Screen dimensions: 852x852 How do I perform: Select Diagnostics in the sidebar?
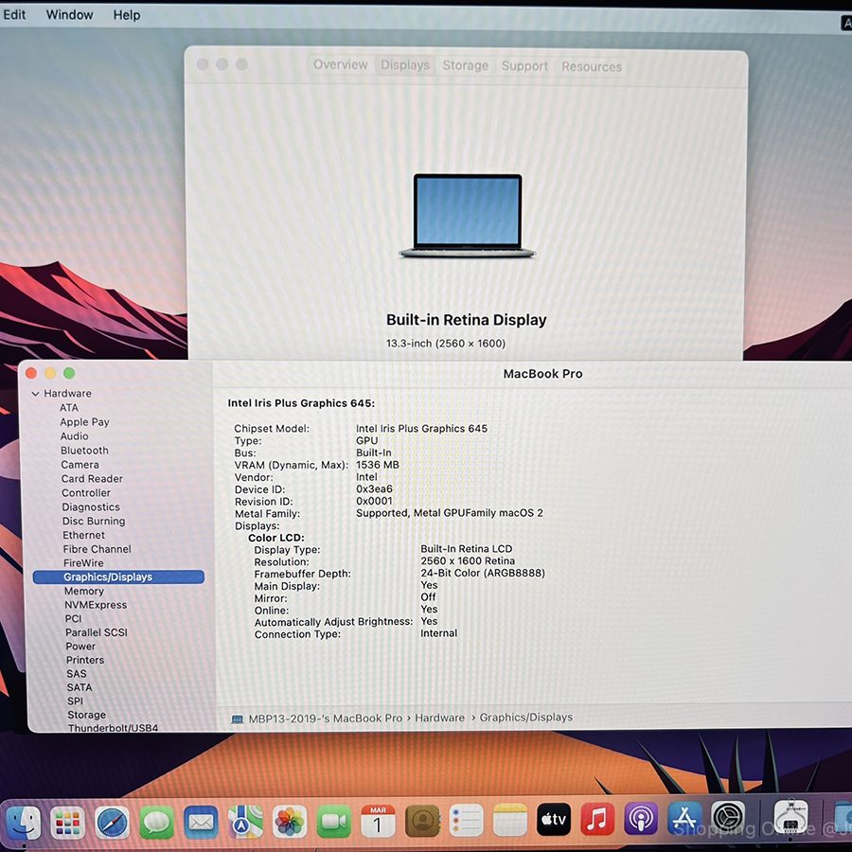[91, 507]
